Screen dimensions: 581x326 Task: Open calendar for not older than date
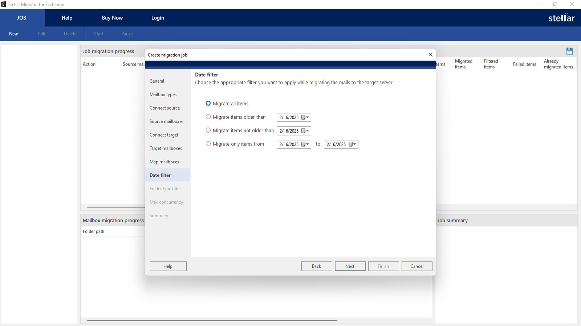point(305,131)
